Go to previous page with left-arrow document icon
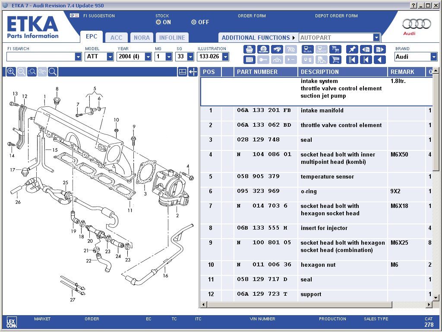Viewport: 442px width, 332px height. [366, 49]
